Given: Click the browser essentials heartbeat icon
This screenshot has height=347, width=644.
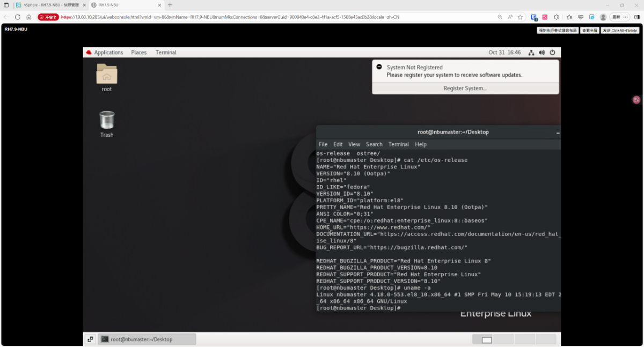Looking at the screenshot, I should (580, 17).
